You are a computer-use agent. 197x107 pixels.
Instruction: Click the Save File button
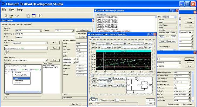coord(75,104)
